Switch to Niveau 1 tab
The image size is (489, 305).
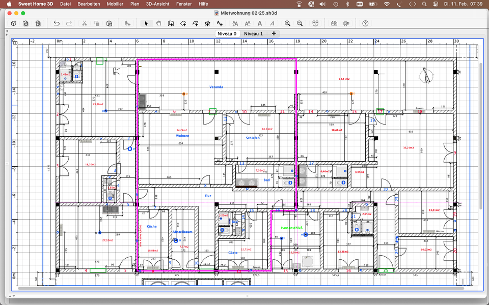(253, 34)
